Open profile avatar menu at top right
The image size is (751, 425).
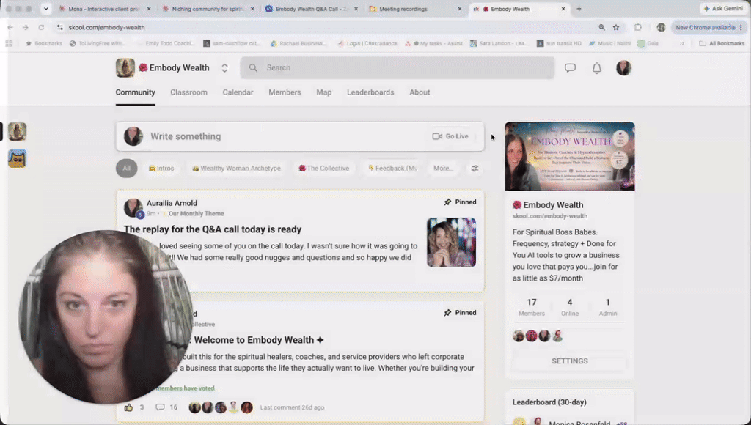click(x=623, y=68)
